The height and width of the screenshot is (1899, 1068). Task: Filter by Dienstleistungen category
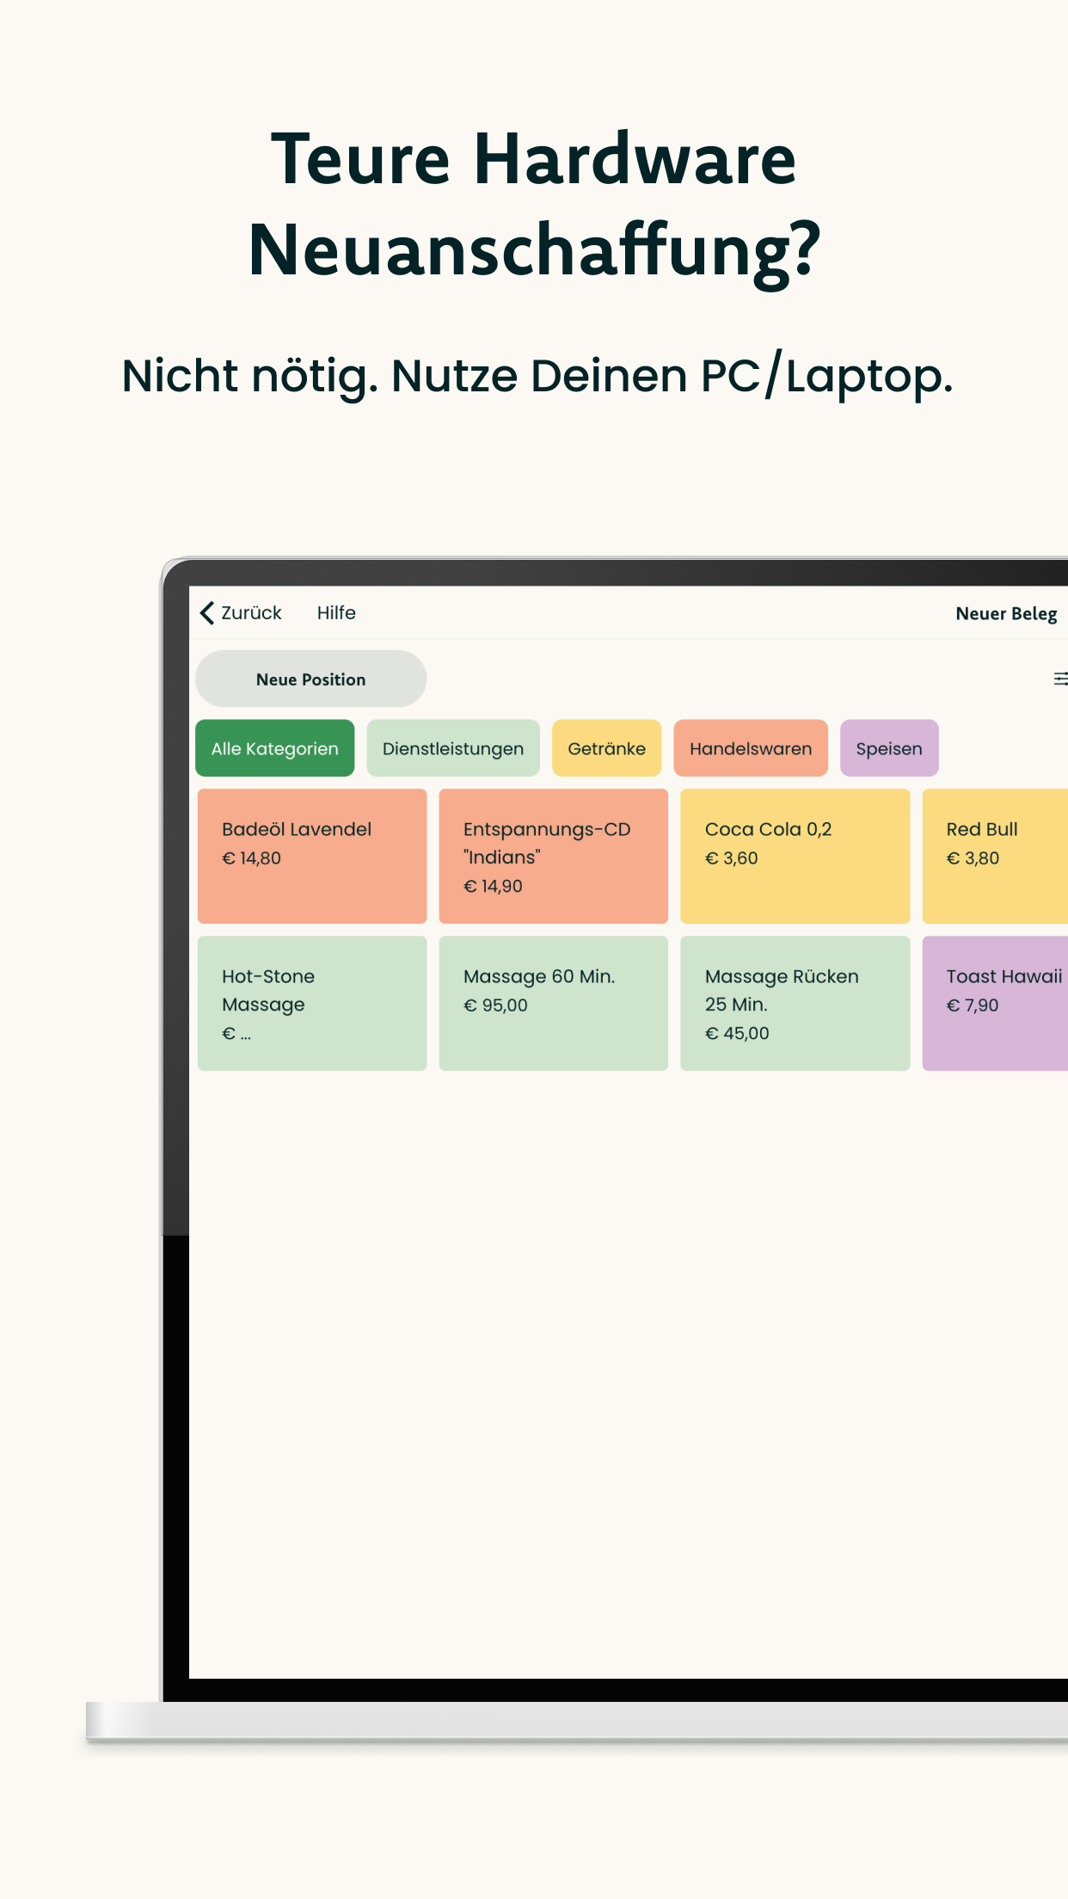pos(453,748)
